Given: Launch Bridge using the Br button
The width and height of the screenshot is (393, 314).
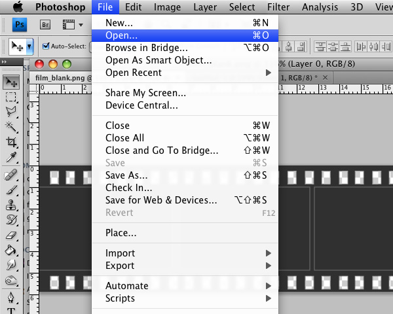Looking at the screenshot, I should [44, 25].
